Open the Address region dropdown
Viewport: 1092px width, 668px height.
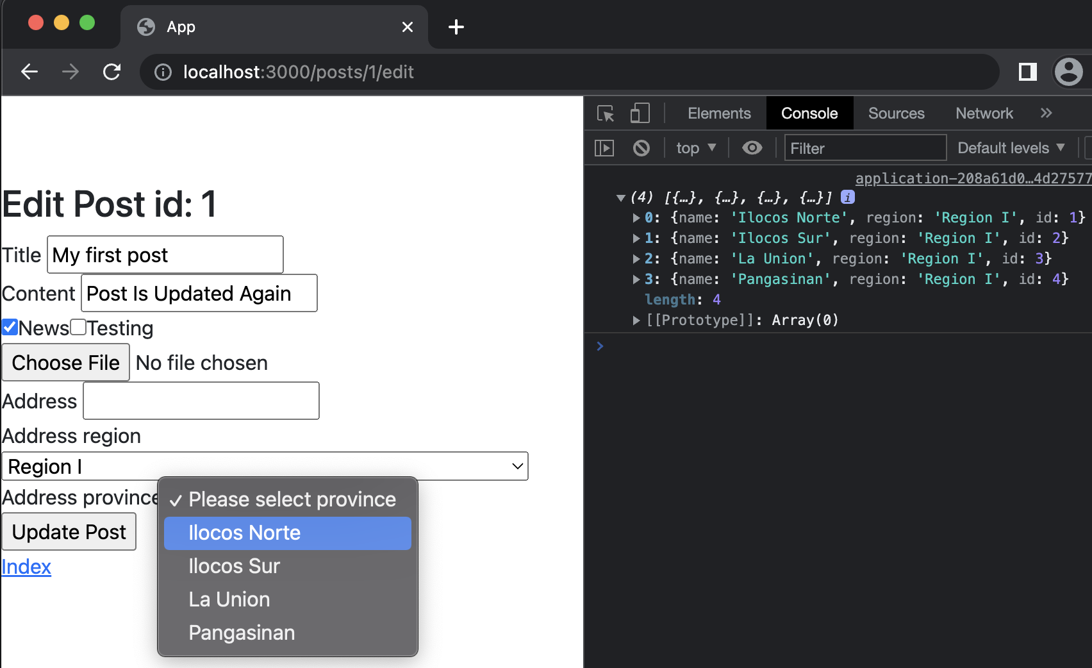coord(265,466)
